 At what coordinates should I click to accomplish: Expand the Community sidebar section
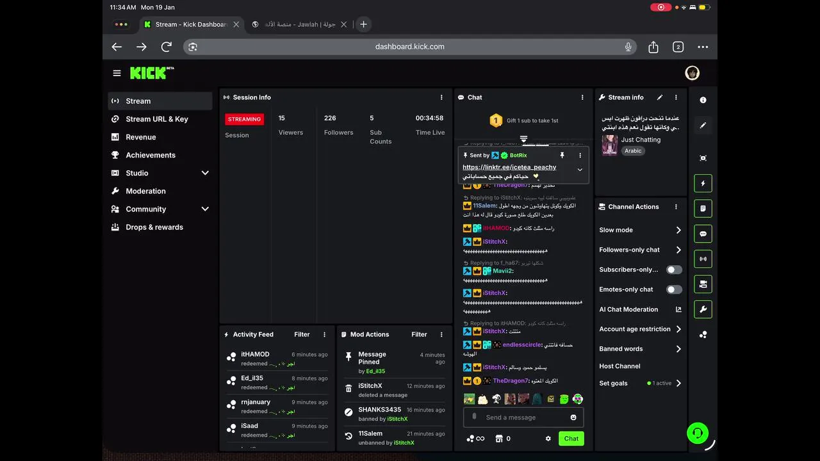(x=205, y=209)
